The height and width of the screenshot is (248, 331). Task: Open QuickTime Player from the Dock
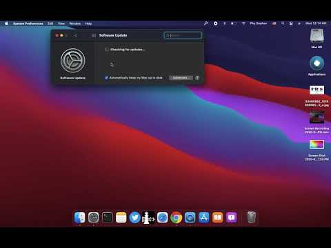[x=190, y=217]
